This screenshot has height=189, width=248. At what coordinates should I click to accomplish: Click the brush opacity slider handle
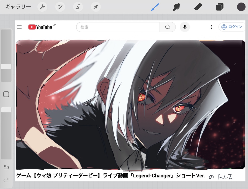pyautogui.click(x=6, y=110)
